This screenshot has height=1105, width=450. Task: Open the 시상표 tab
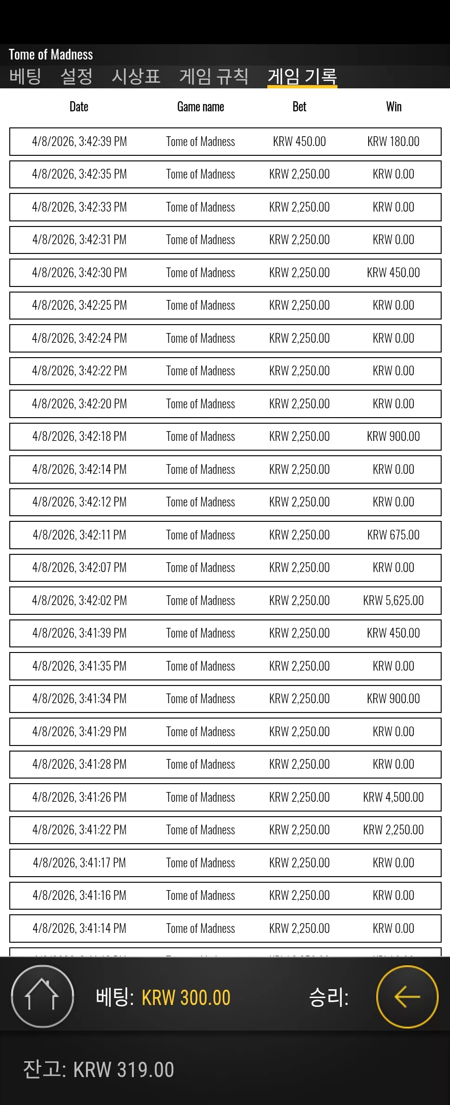[136, 76]
